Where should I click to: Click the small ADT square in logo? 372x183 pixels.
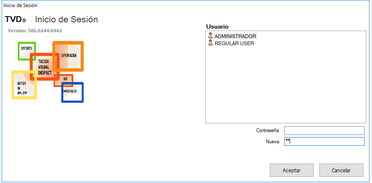tap(65, 79)
